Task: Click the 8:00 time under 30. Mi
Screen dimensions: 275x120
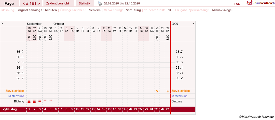Action: click(50, 37)
